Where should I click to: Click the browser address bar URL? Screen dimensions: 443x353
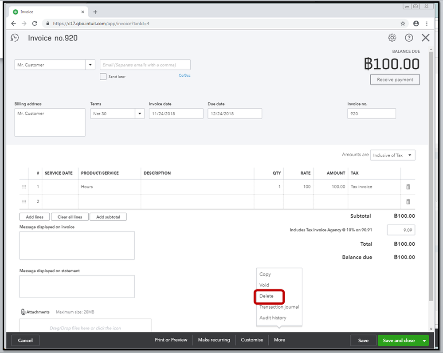[101, 24]
